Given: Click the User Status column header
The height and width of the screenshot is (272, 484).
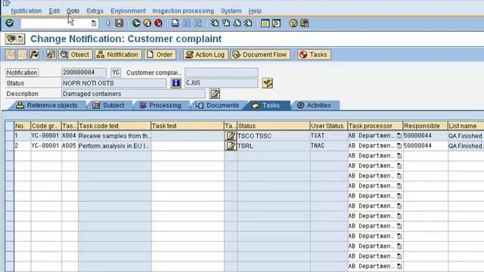Looking at the screenshot, I should coord(328,126).
